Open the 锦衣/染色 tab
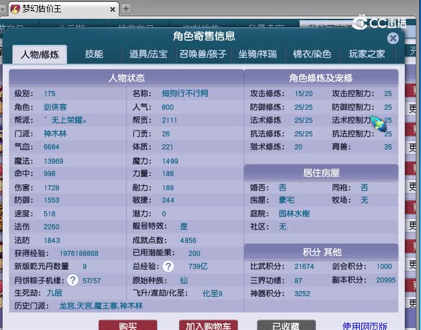The width and height of the screenshot is (421, 330). 312,54
